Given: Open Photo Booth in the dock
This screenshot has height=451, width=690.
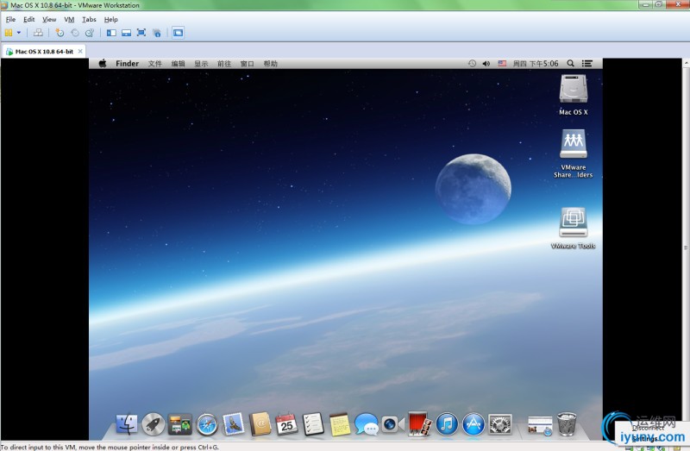Looking at the screenshot, I should point(419,424).
